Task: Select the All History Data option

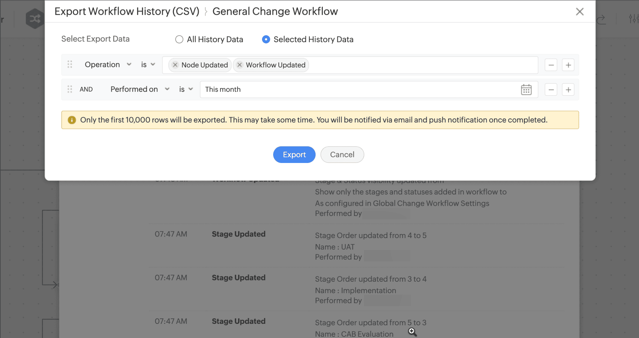Action: click(x=179, y=39)
